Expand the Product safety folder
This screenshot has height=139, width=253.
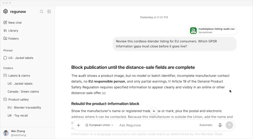click(x=16, y=100)
